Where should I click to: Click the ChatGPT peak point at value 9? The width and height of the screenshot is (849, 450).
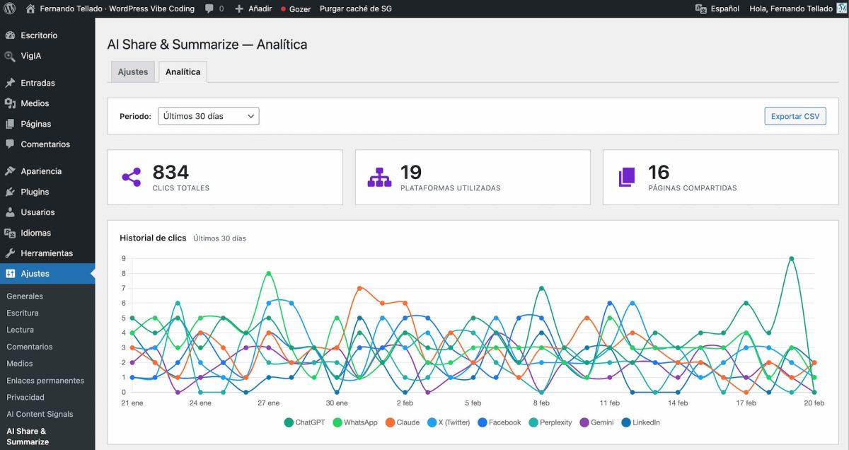(791, 259)
